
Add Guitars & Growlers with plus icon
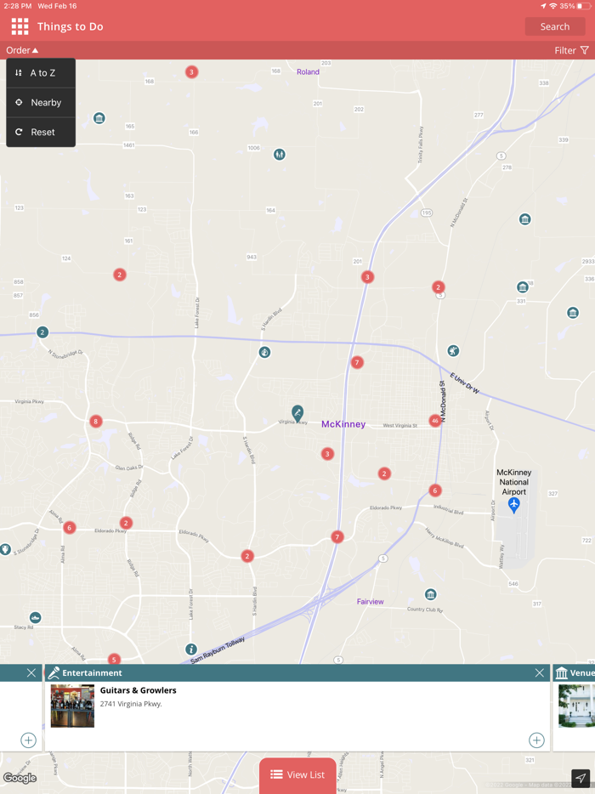tap(536, 740)
